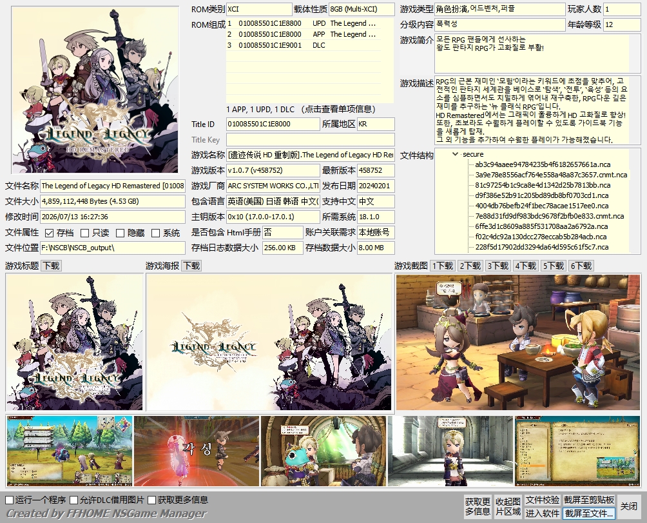Screen dimensions: 647x523
Task: Click the 年龄等级 12 field
Action: point(622,25)
